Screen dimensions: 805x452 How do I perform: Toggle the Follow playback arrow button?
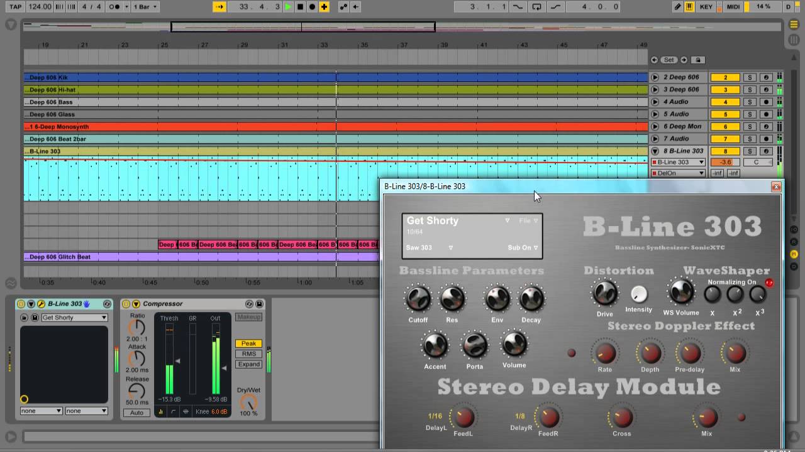tap(219, 7)
